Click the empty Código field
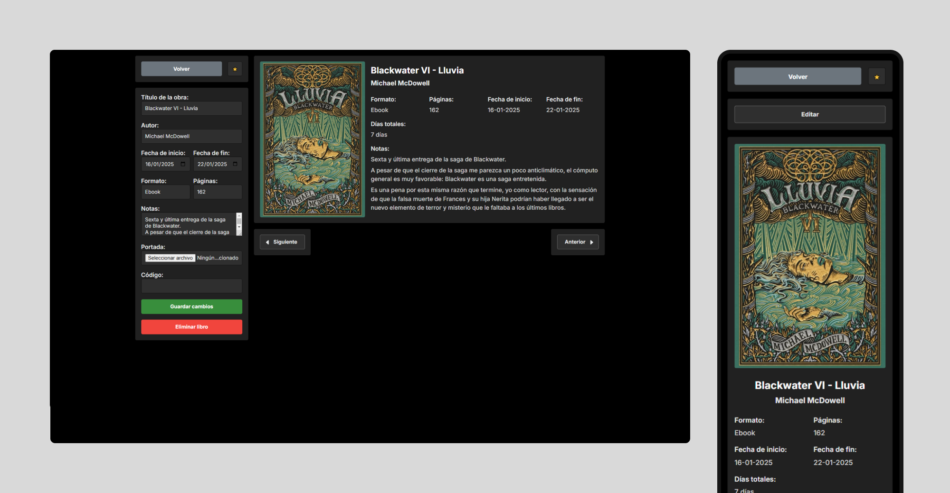The width and height of the screenshot is (950, 493). tap(191, 286)
